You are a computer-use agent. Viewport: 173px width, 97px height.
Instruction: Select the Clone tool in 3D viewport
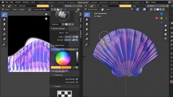(87, 29)
